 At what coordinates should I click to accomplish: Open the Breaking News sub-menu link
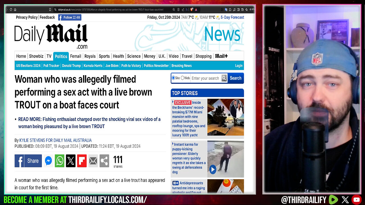181,65
